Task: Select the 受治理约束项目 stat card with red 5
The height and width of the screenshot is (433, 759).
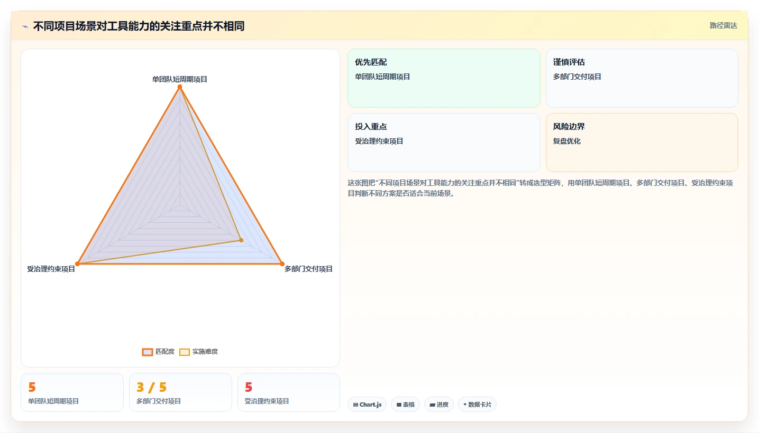Action: tap(289, 392)
